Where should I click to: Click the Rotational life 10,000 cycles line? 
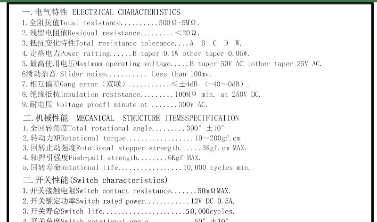pyautogui.click(x=137, y=168)
